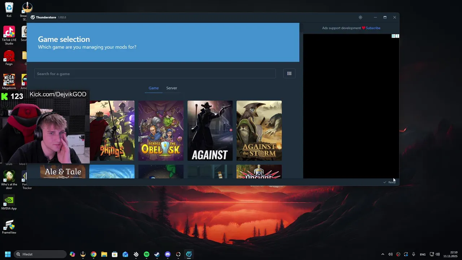Open the network status tray icon

[x=432, y=254]
